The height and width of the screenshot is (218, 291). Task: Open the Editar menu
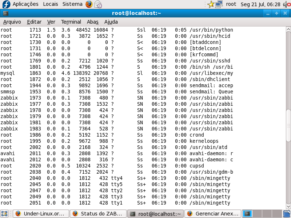tap(34, 22)
